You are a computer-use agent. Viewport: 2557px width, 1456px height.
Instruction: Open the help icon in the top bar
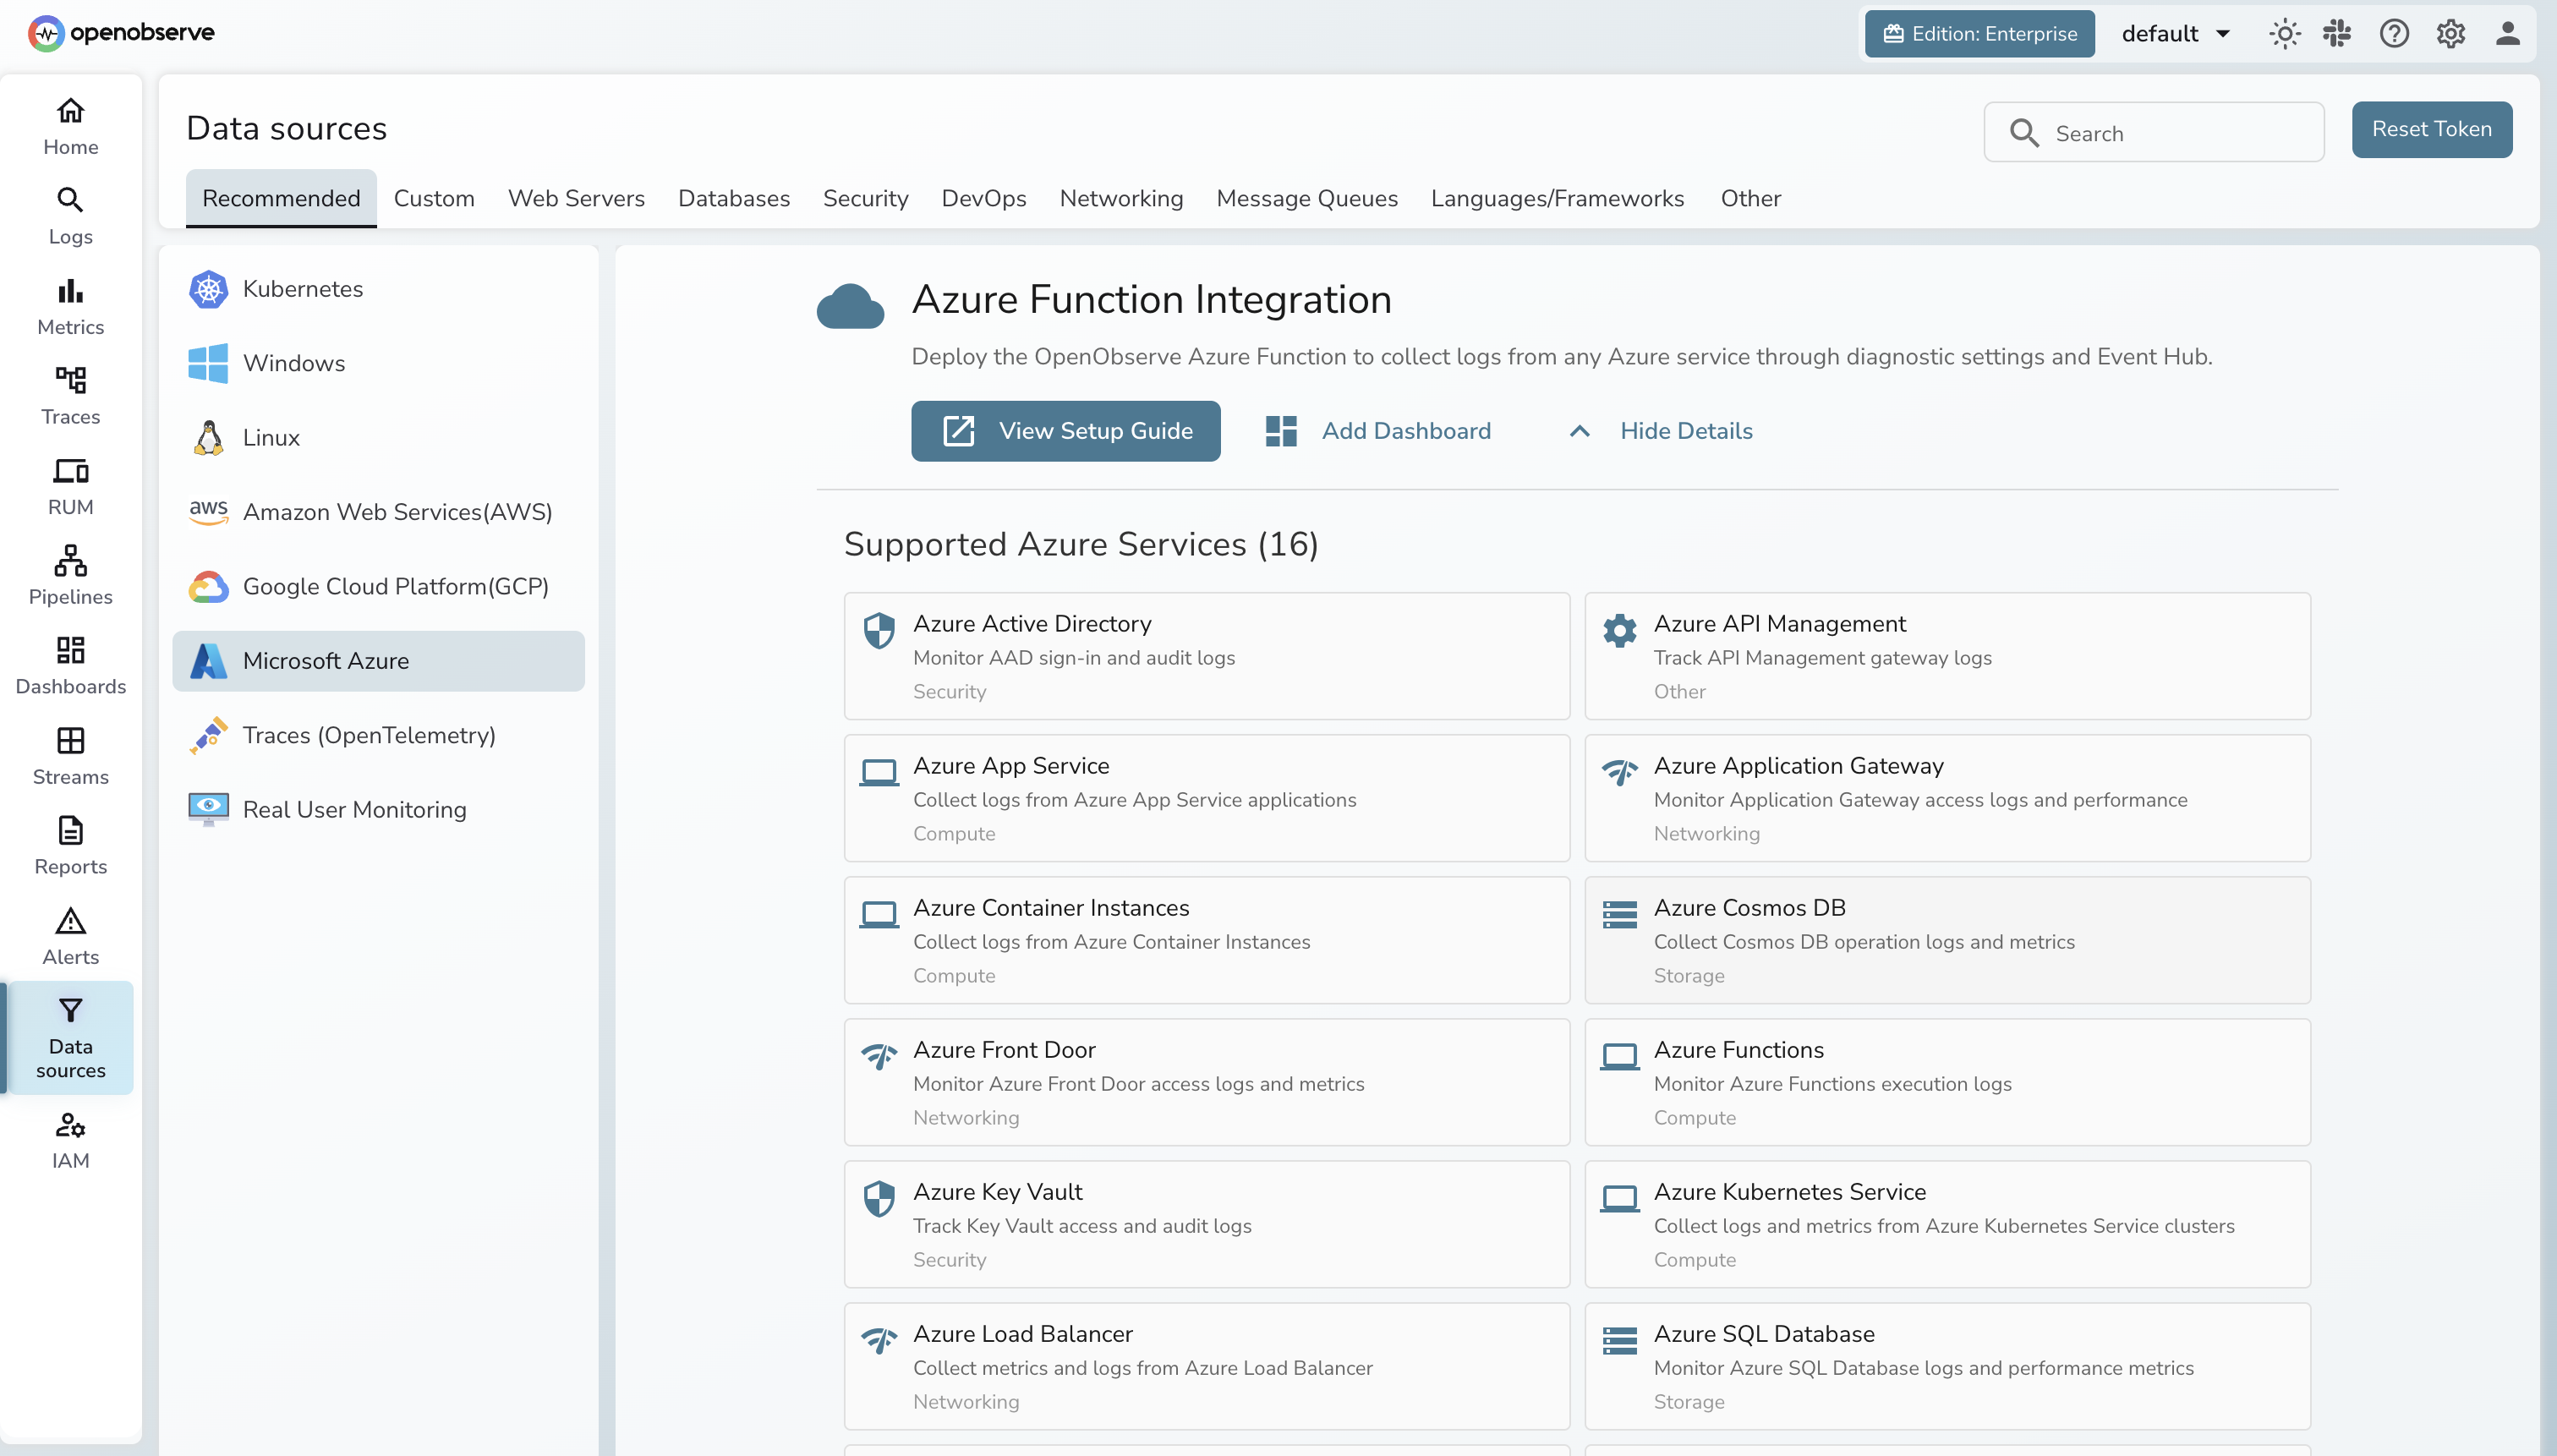2394,33
